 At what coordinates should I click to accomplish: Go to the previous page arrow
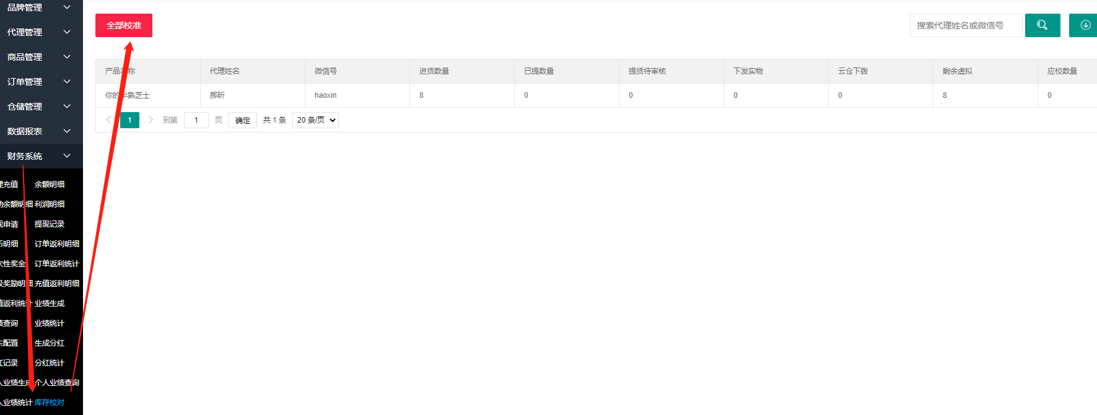tap(108, 120)
